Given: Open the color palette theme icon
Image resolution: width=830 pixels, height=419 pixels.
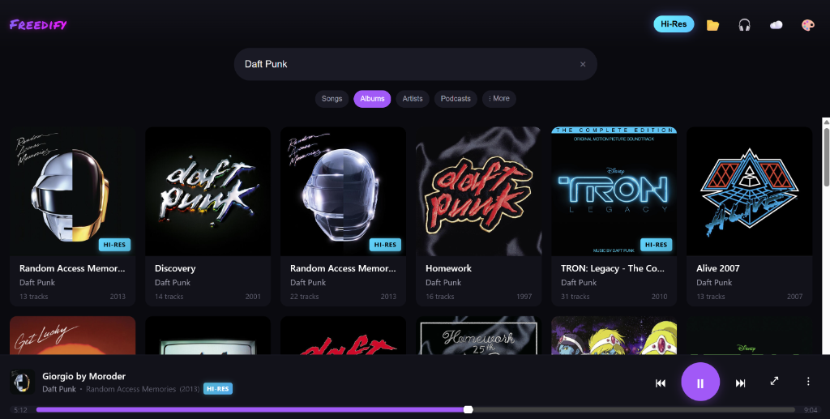Looking at the screenshot, I should pos(808,25).
